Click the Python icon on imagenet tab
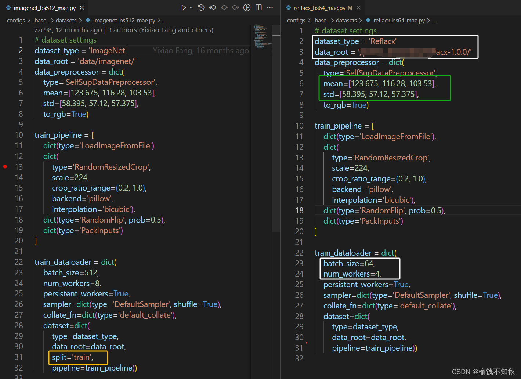The height and width of the screenshot is (379, 521). coord(8,8)
